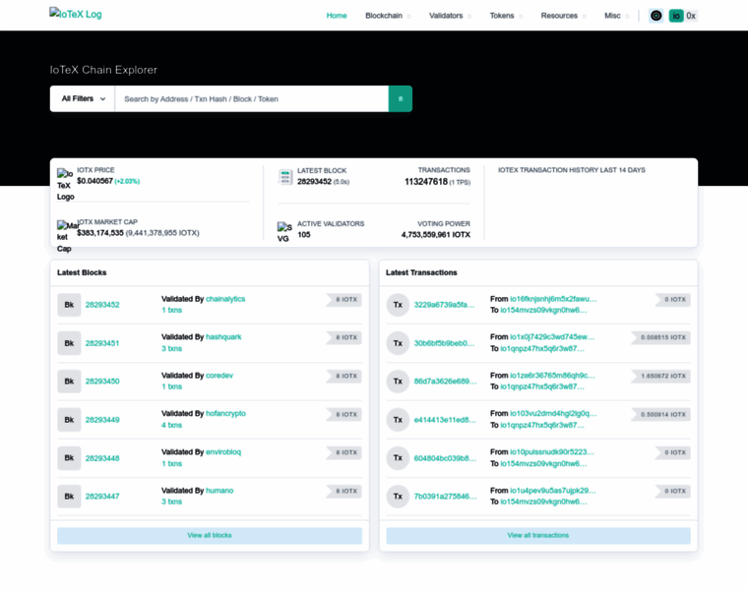Click the 0.500914 IOTX amount tag
Viewport: 748px width, 590px height.
660,415
